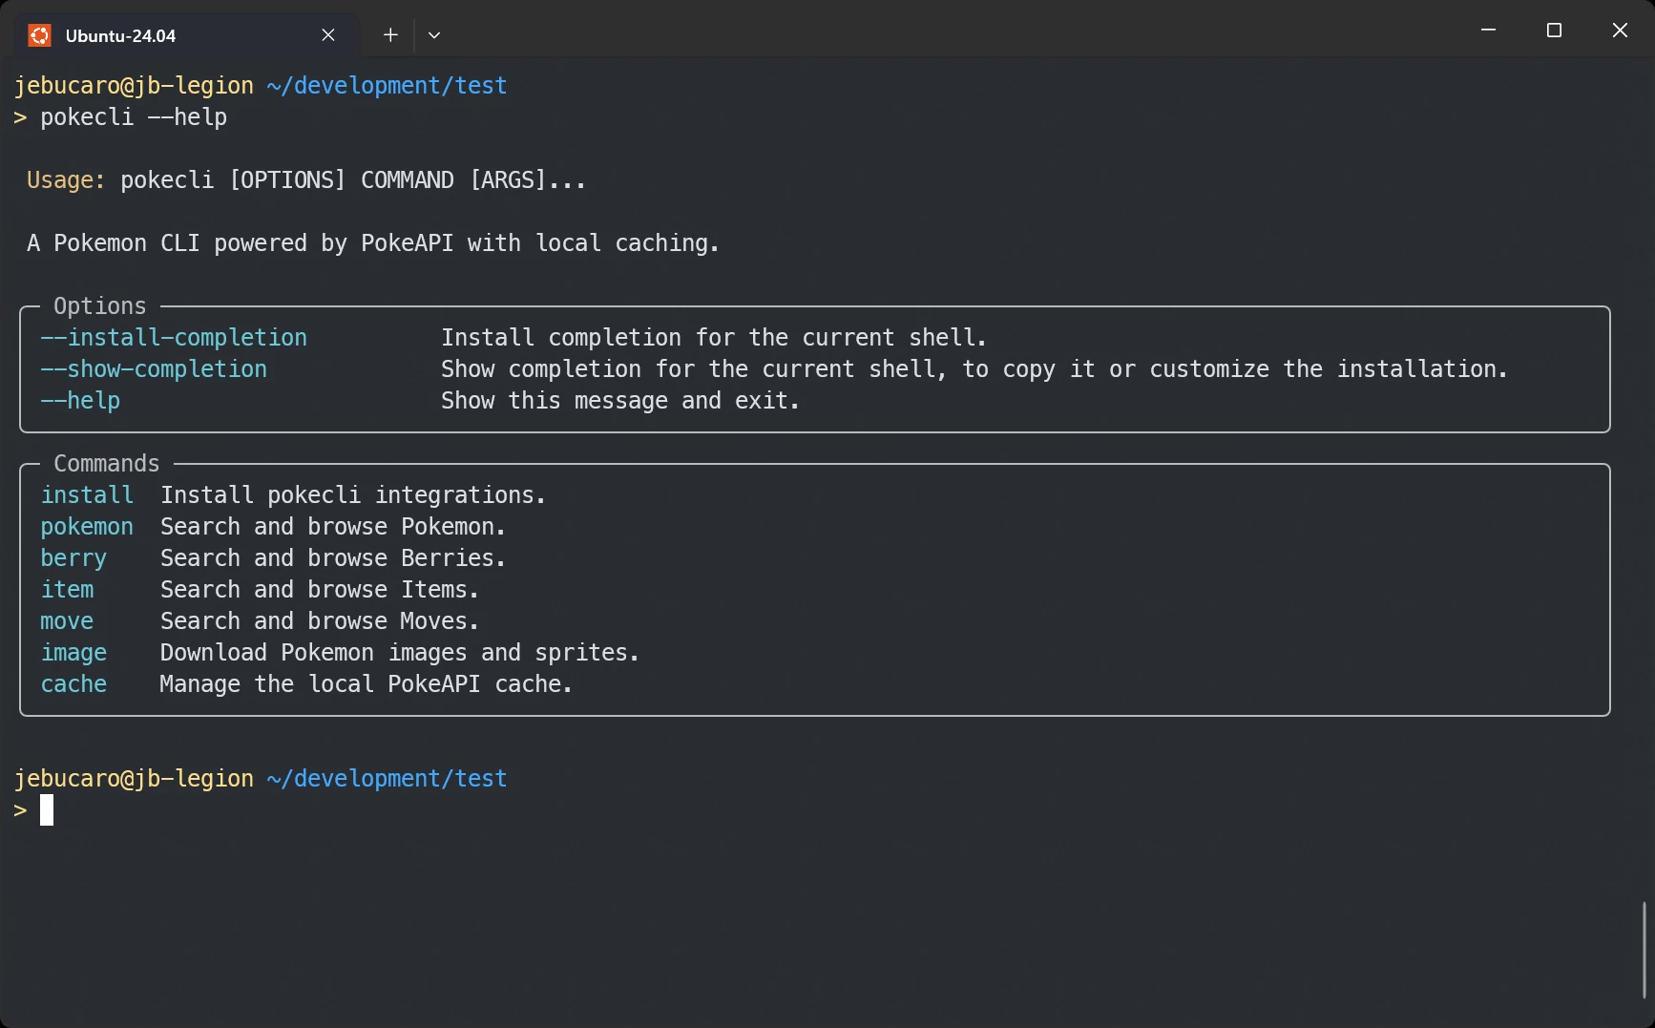Place cursor at the empty shell prompt

pyautogui.click(x=46, y=809)
